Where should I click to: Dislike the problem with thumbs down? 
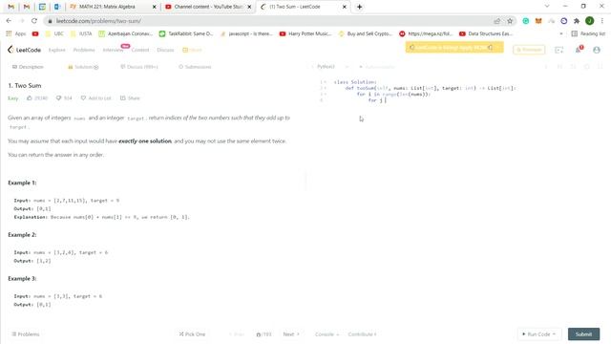click(64, 97)
